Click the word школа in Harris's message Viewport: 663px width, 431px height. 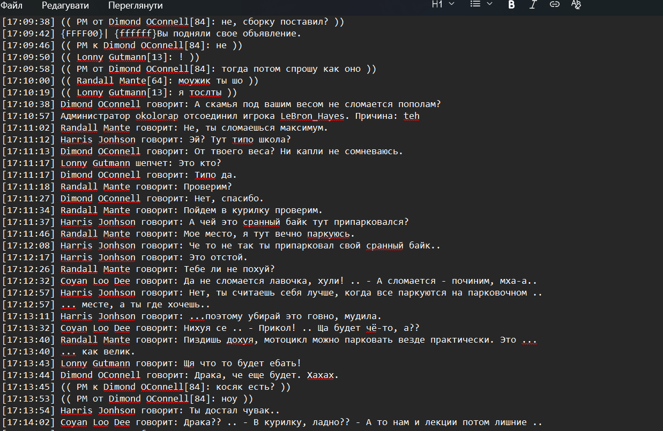[272, 140]
